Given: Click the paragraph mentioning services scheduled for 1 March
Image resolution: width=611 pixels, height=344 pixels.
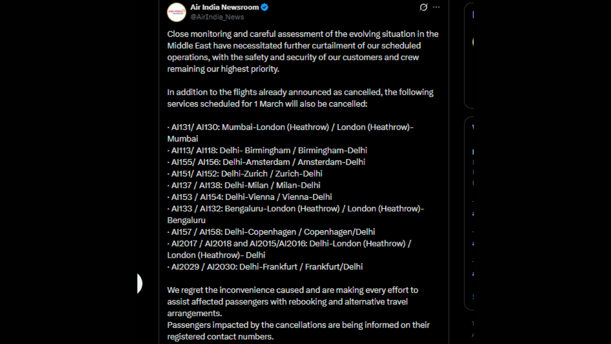Looking at the screenshot, I should point(300,98).
